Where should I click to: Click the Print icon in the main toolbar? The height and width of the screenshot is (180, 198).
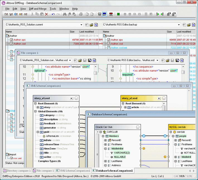pyautogui.click(x=81, y=14)
